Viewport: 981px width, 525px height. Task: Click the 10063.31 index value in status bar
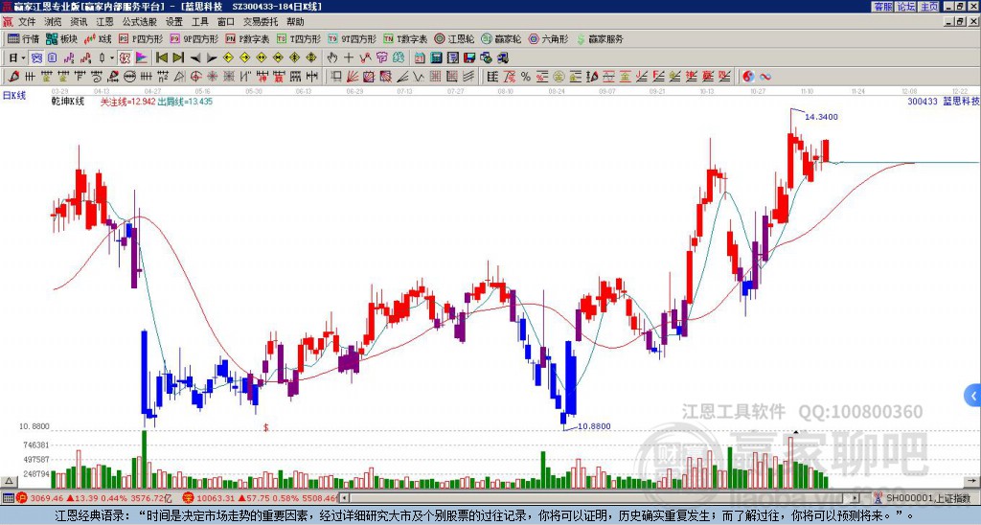coord(217,499)
